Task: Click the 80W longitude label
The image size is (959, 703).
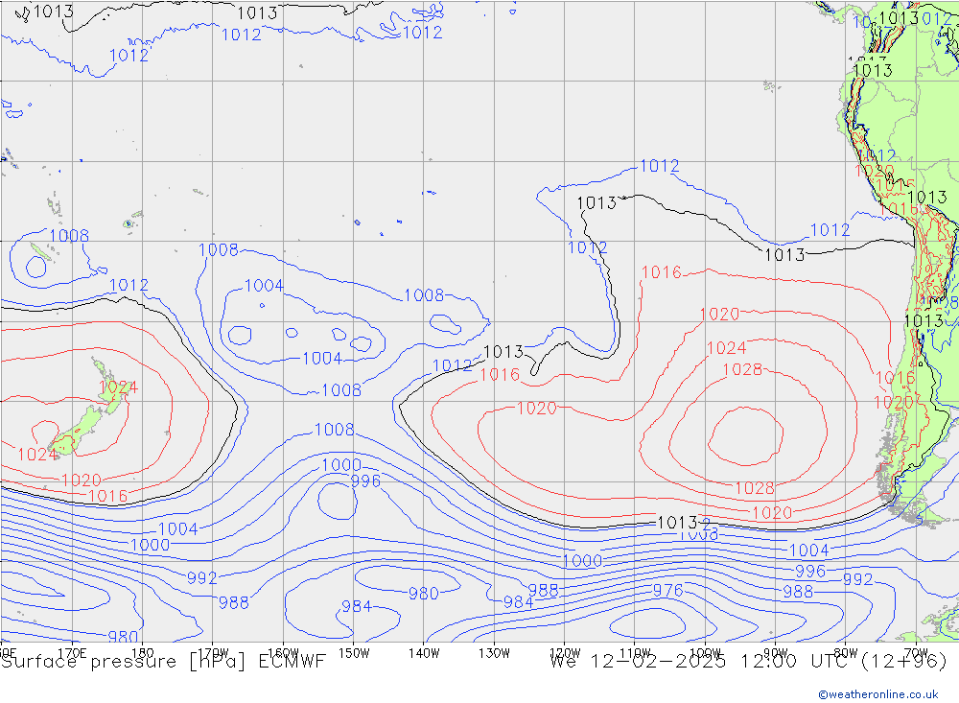Action: point(846,653)
